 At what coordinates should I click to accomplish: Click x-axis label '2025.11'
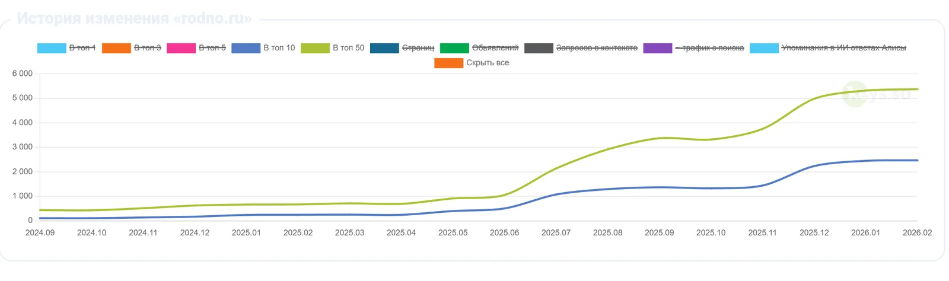(x=762, y=233)
